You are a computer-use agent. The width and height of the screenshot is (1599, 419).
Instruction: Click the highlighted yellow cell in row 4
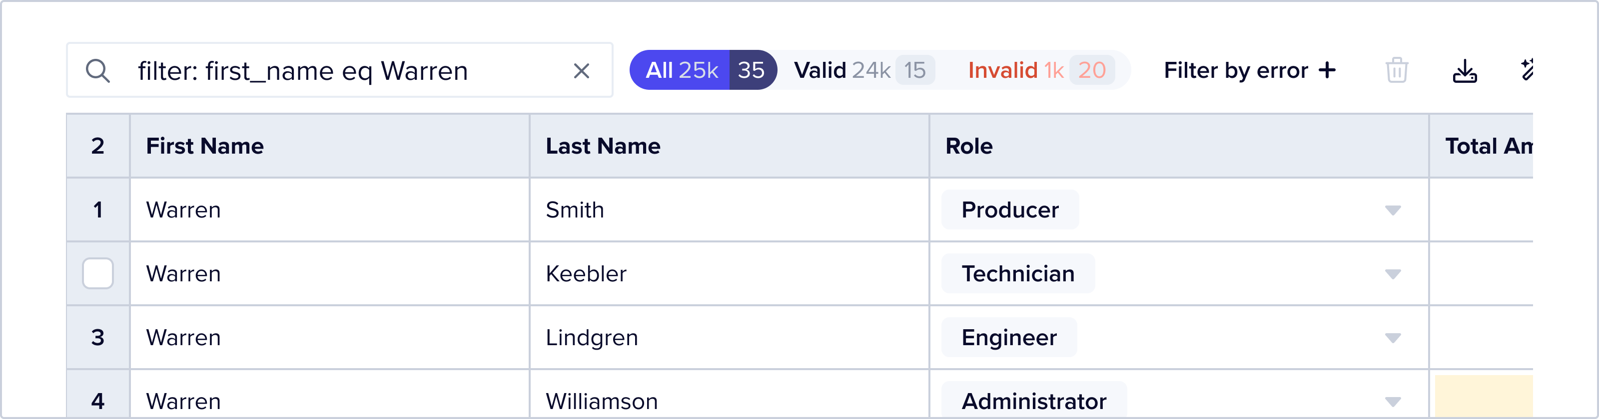pyautogui.click(x=1484, y=397)
